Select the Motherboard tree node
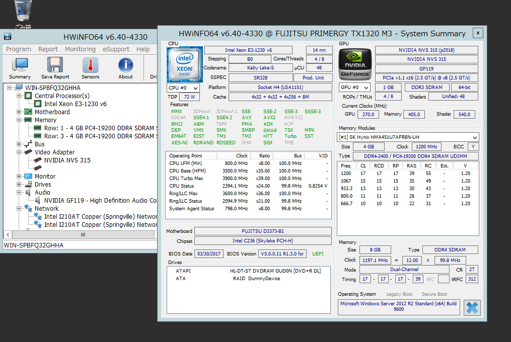The image size is (511, 342). point(52,112)
